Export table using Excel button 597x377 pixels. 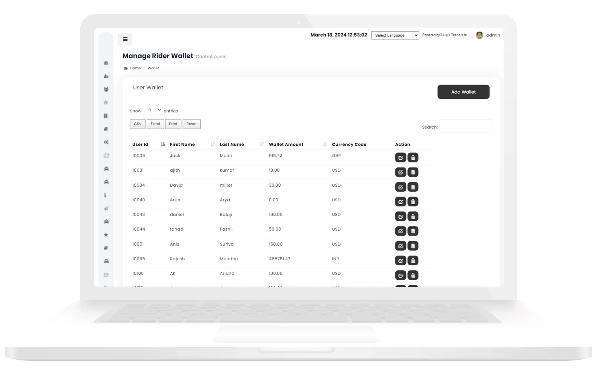coord(155,124)
